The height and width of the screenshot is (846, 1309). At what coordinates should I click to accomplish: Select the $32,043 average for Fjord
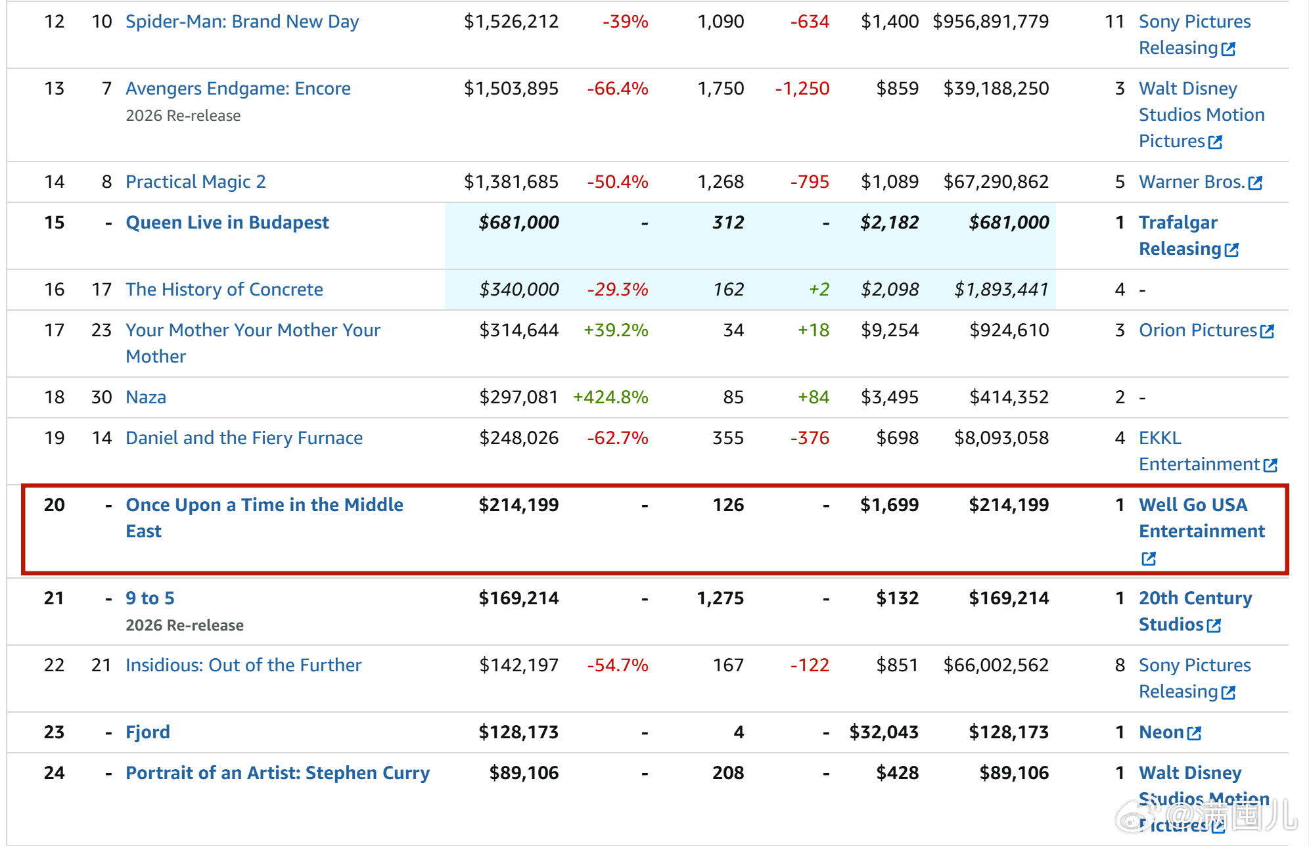(x=884, y=732)
